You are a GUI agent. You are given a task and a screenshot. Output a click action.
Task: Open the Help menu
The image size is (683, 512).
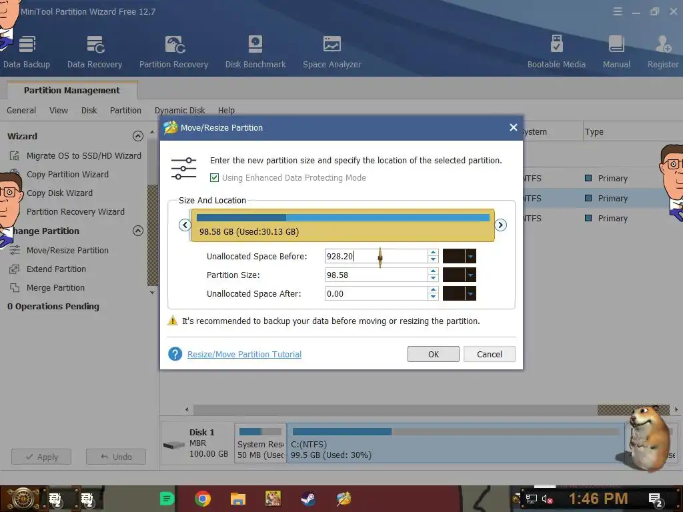pyautogui.click(x=226, y=110)
